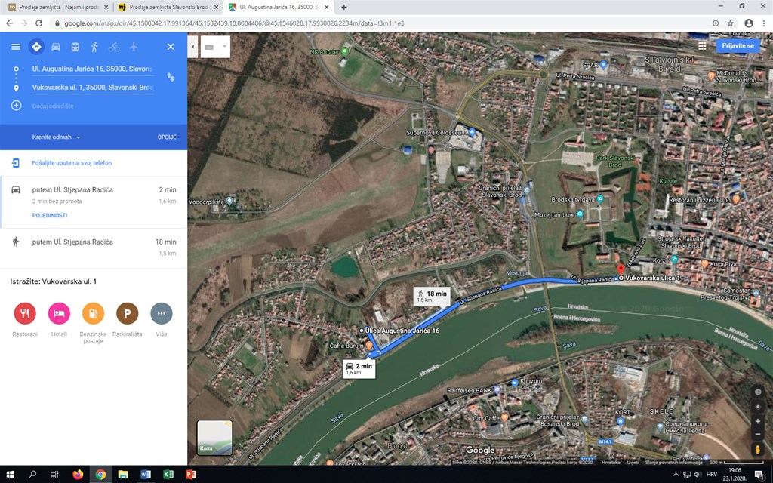The width and height of the screenshot is (773, 483).
Task: Collapse the side panel arrow
Action: pyautogui.click(x=192, y=47)
